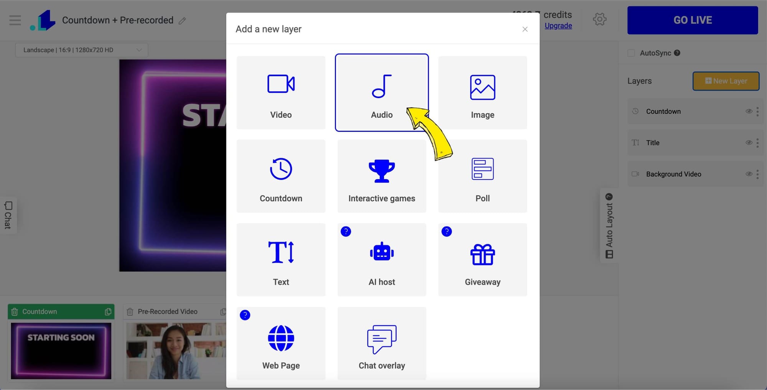Screen dimensions: 767x390
Task: Add a Countdown layer
Action: tap(281, 176)
